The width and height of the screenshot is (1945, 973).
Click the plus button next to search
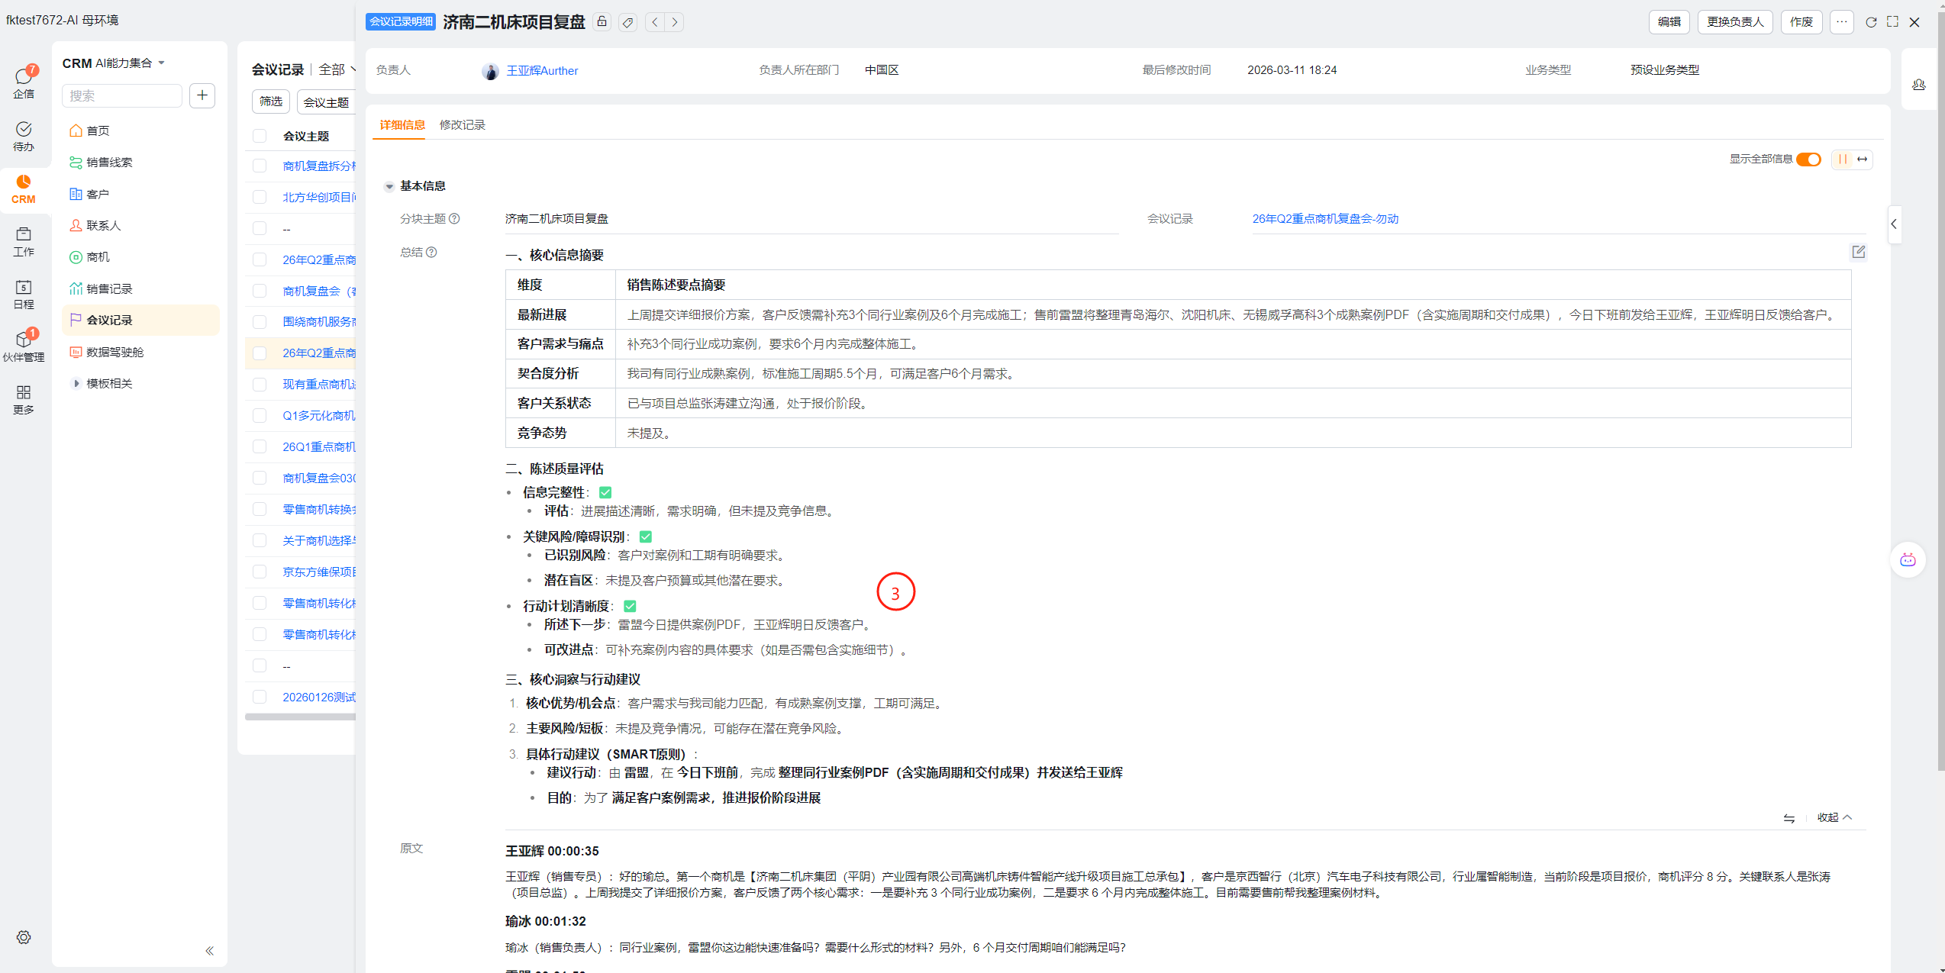coord(202,95)
